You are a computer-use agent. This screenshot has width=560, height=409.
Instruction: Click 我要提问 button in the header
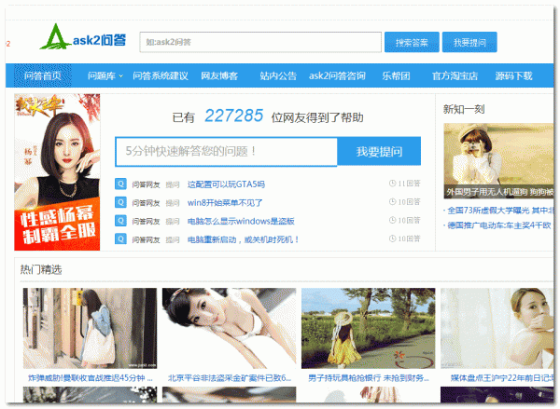point(469,42)
